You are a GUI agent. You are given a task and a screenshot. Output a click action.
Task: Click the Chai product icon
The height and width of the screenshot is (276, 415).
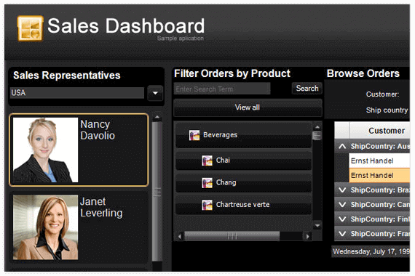(x=207, y=161)
